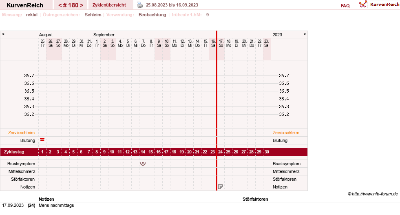Click the left 36.2 temperature axis label

tap(29, 114)
